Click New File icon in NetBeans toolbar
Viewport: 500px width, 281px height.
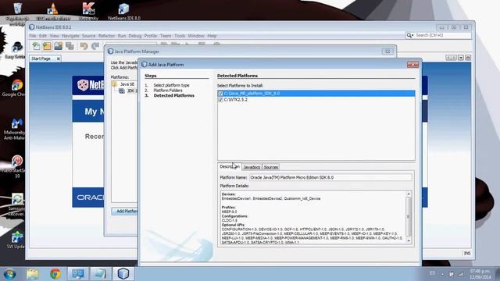(36, 46)
